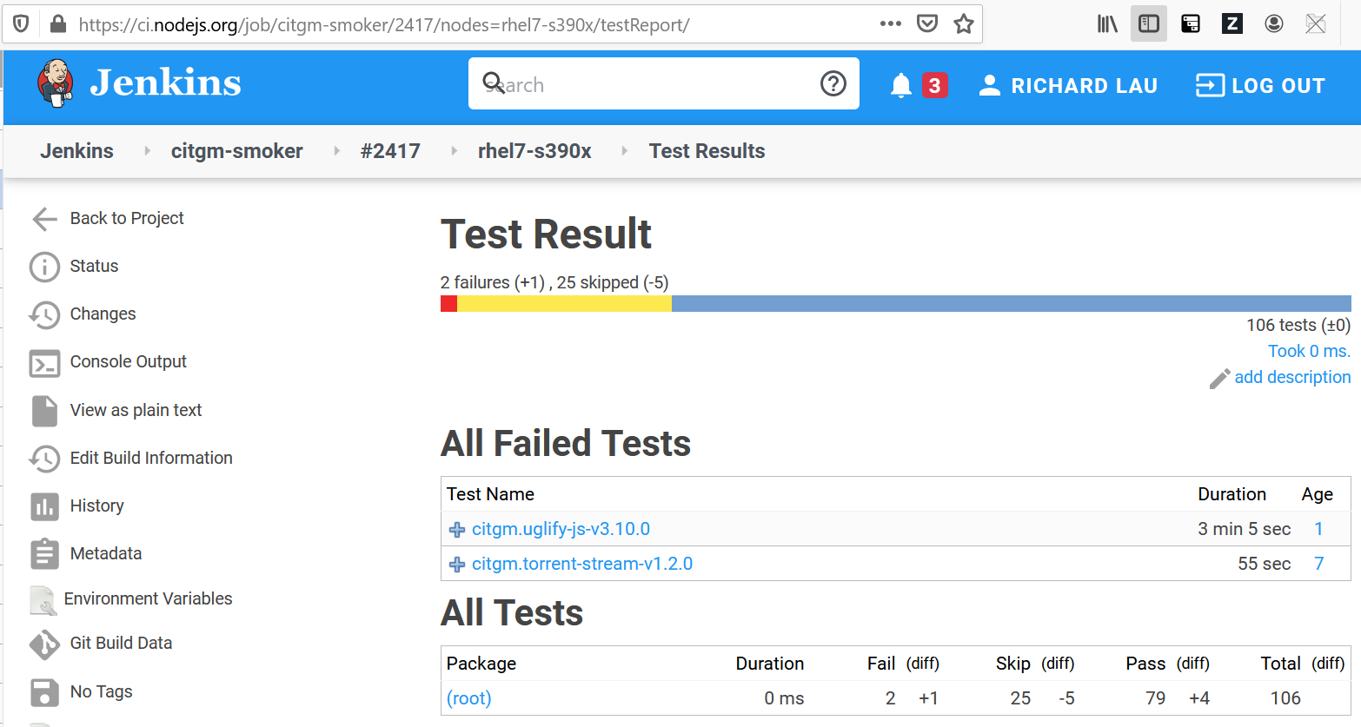Open the notifications bell icon
The width and height of the screenshot is (1361, 727).
point(901,85)
